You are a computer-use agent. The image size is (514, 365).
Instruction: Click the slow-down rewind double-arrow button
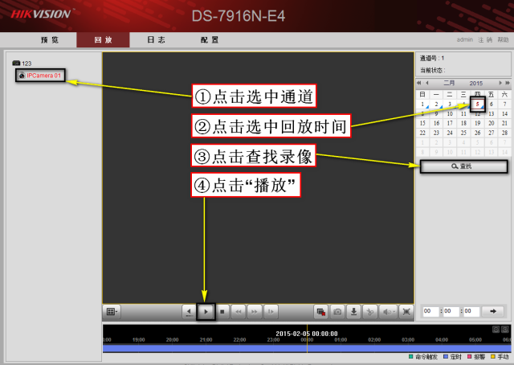click(x=239, y=311)
